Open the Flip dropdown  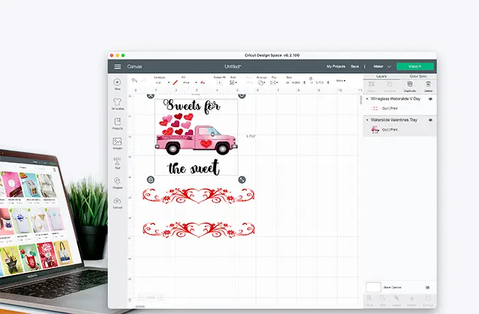[x=274, y=83]
